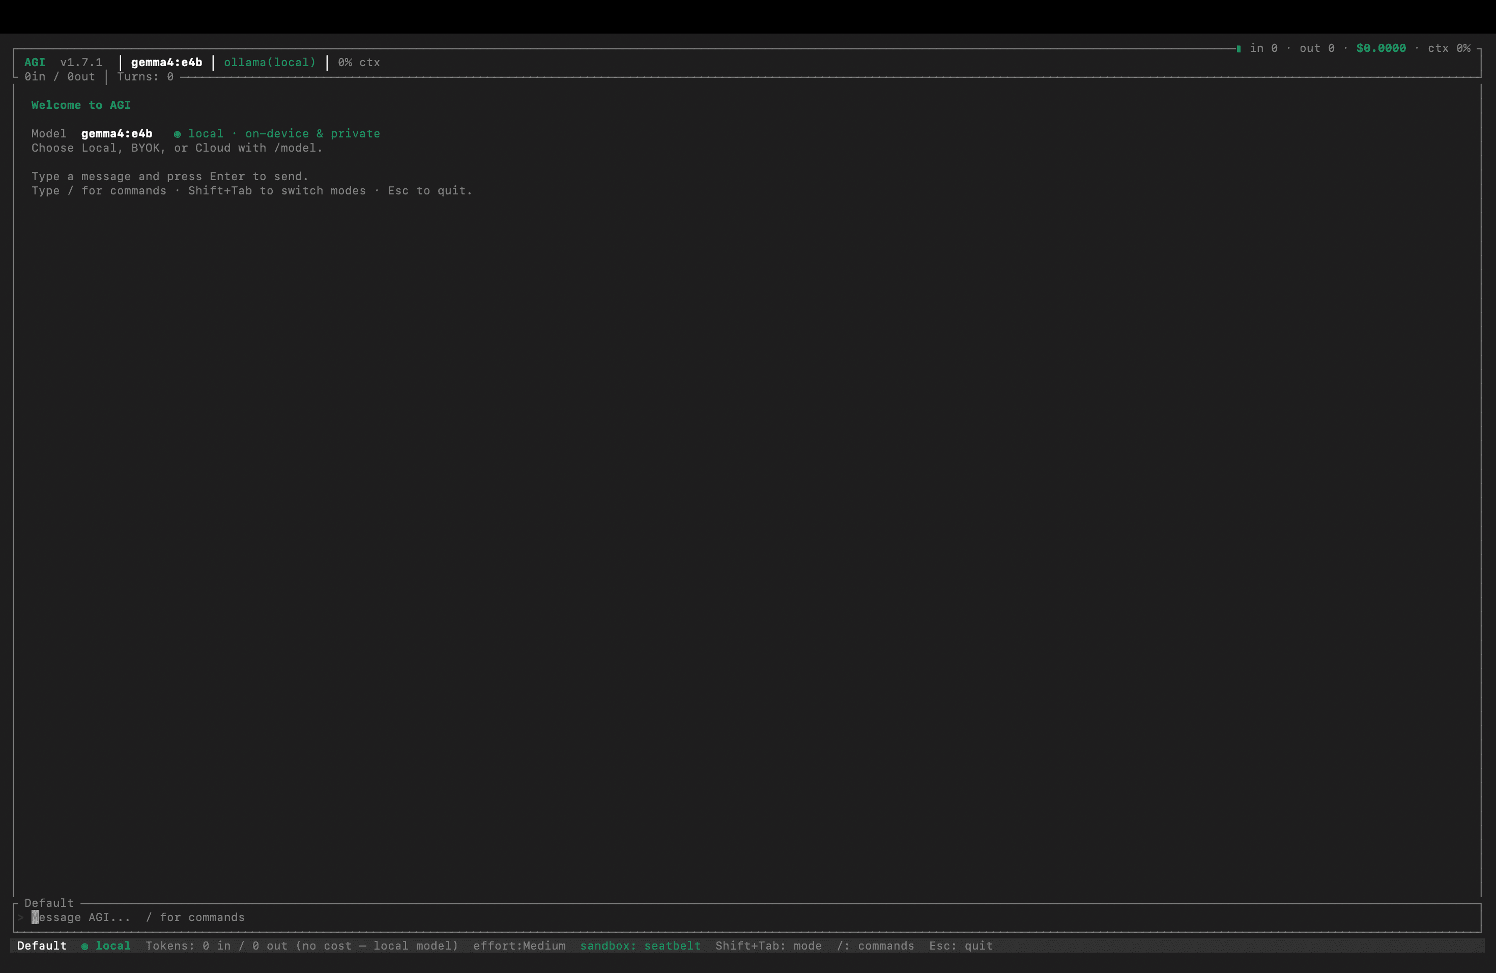1496x973 pixels.
Task: Click the v1.7.1 version label
Action: (x=81, y=62)
